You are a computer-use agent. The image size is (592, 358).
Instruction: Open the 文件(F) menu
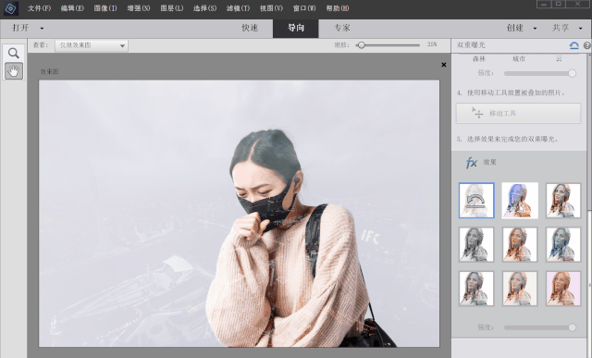[x=39, y=8]
